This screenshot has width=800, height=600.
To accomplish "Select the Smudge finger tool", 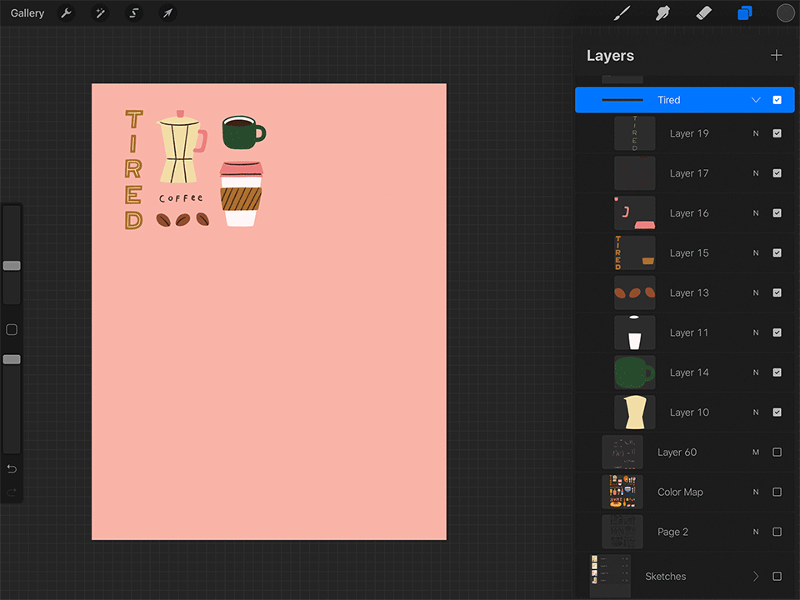I will tap(662, 13).
